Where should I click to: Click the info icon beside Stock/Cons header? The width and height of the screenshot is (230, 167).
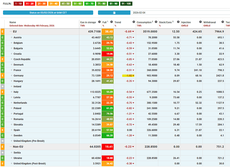pyautogui.click(x=177, y=22)
